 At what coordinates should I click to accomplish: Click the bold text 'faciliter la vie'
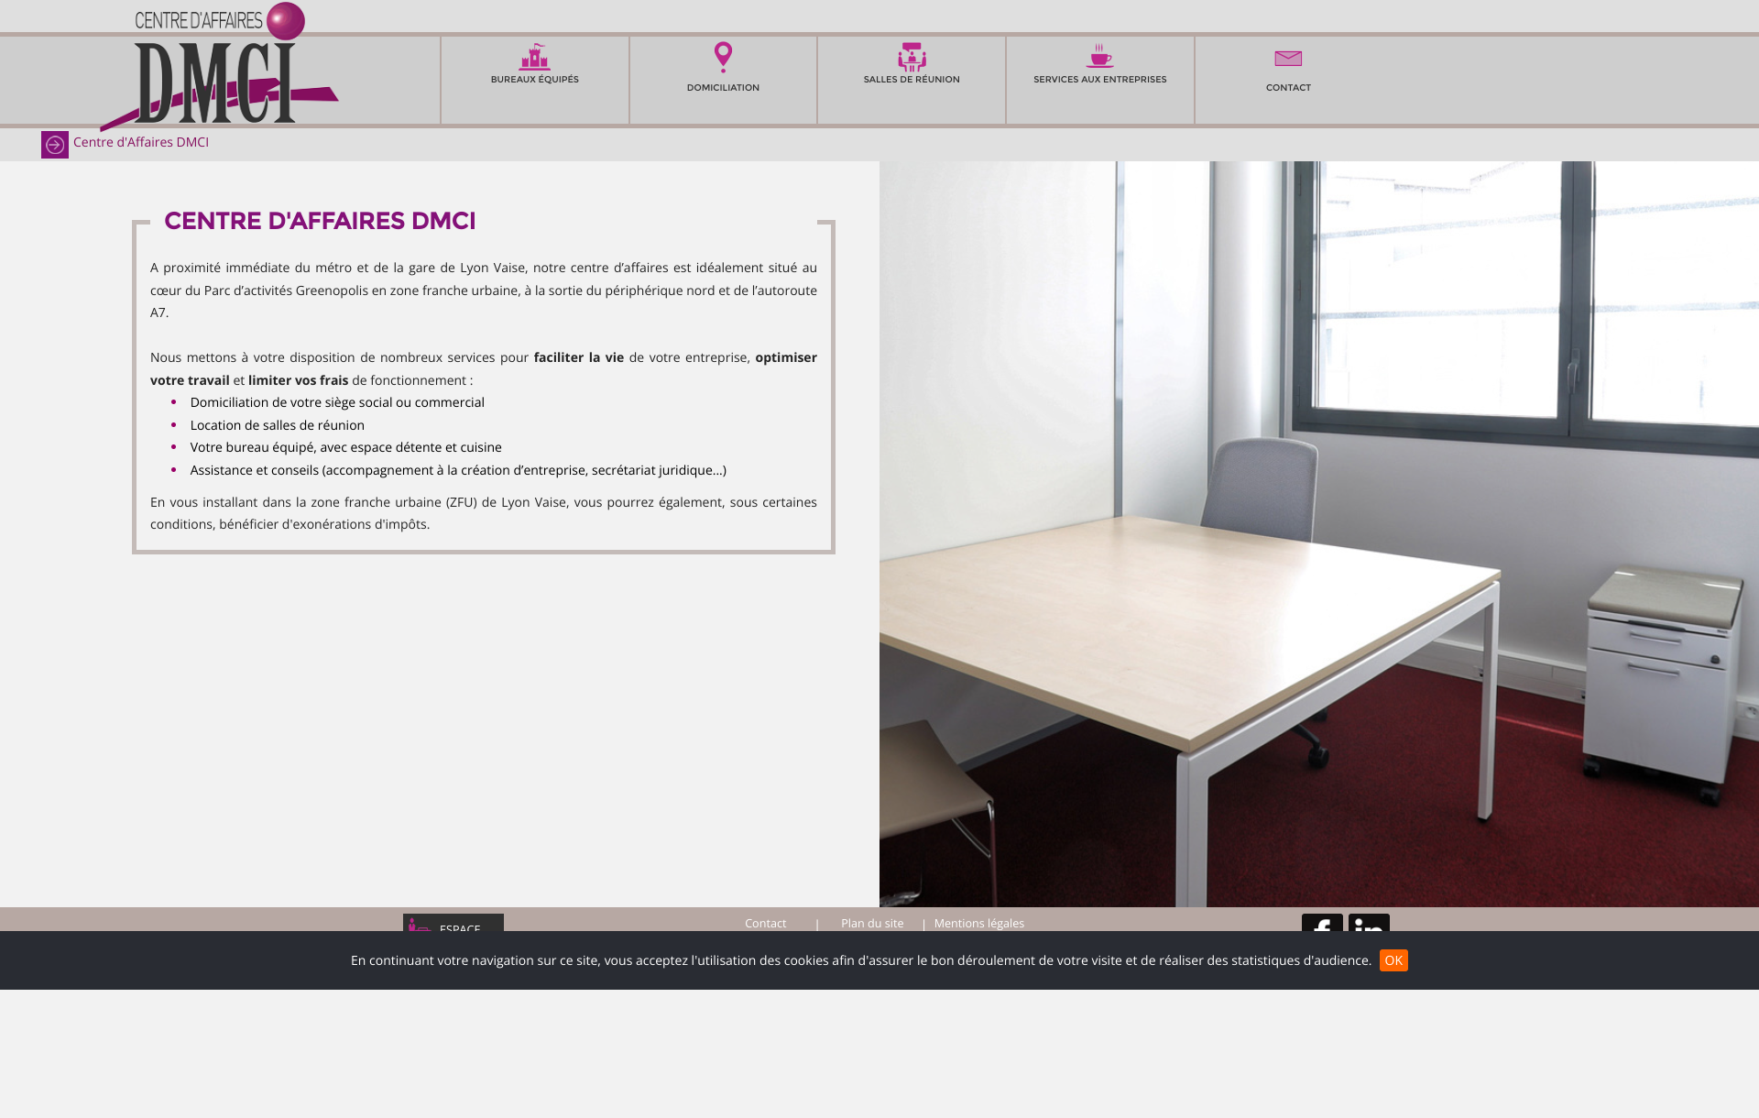coord(579,357)
